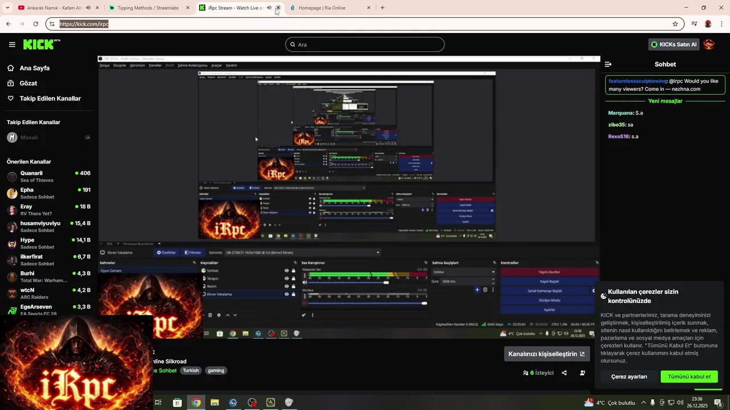Screen dimensions: 730x410
Task: Toggle lock on Ekran Yakalama source in streamed OBS
Action: (294, 294)
